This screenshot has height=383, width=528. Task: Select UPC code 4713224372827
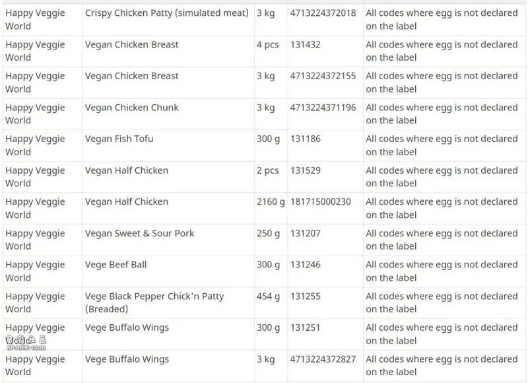323,359
